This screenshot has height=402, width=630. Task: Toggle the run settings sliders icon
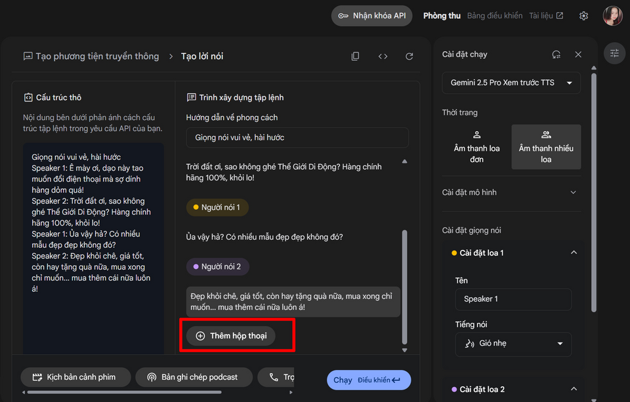tap(614, 53)
